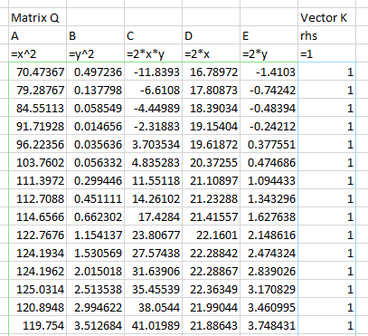Click the column label 'B' cell

[95, 35]
